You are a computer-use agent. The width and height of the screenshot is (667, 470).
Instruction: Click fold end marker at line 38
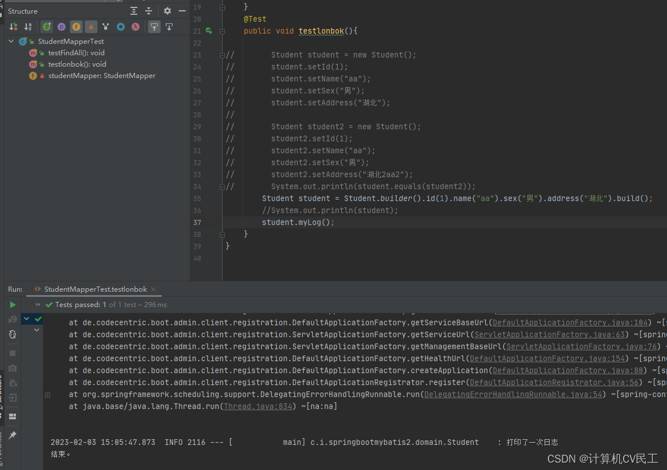coord(222,234)
